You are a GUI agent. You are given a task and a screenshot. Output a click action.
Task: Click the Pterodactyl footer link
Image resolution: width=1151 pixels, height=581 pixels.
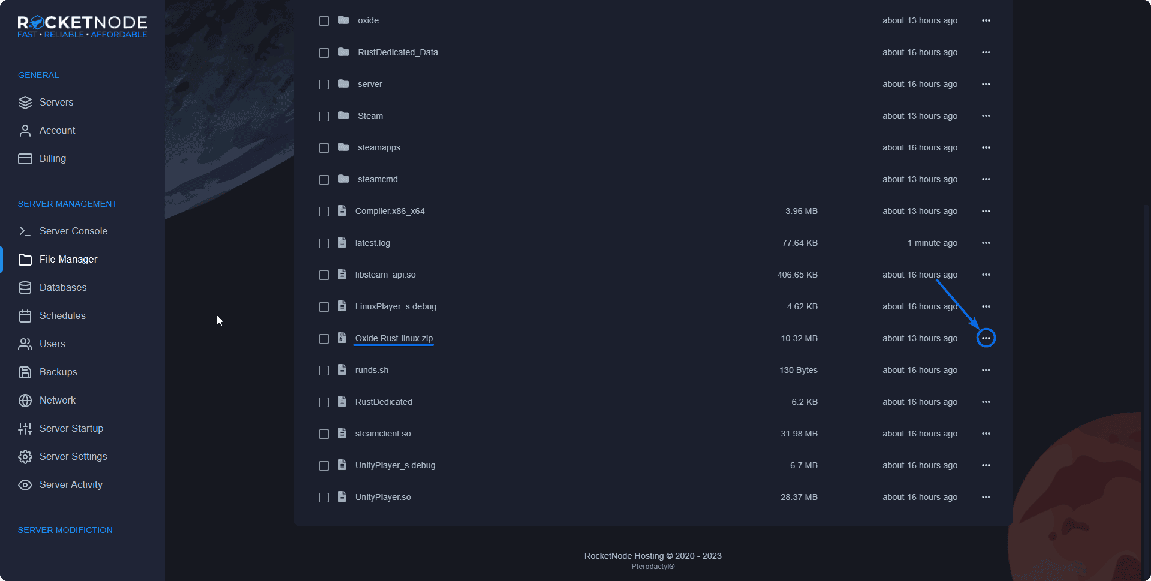[x=653, y=567]
